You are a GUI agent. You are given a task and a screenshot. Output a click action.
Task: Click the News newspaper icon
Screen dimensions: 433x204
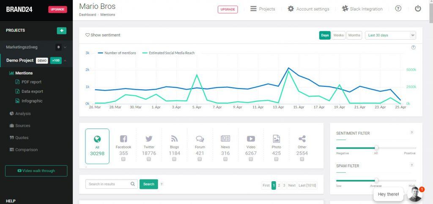225,139
